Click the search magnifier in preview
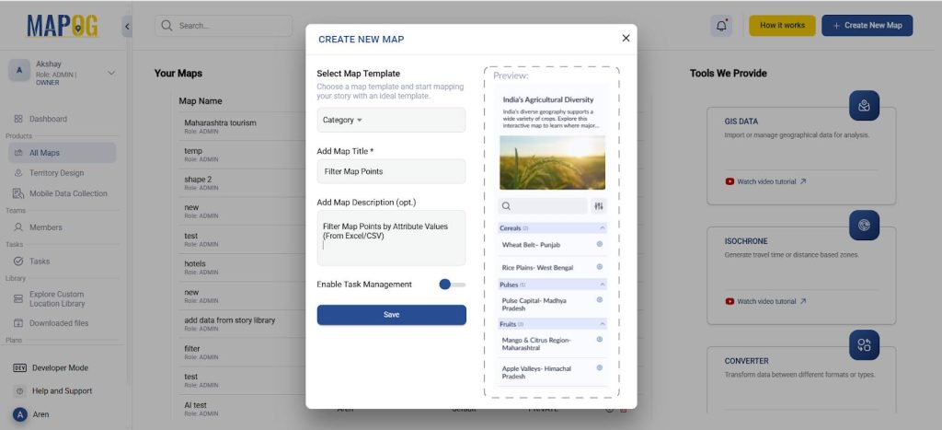Screen dimensions: 942x430 tap(507, 206)
